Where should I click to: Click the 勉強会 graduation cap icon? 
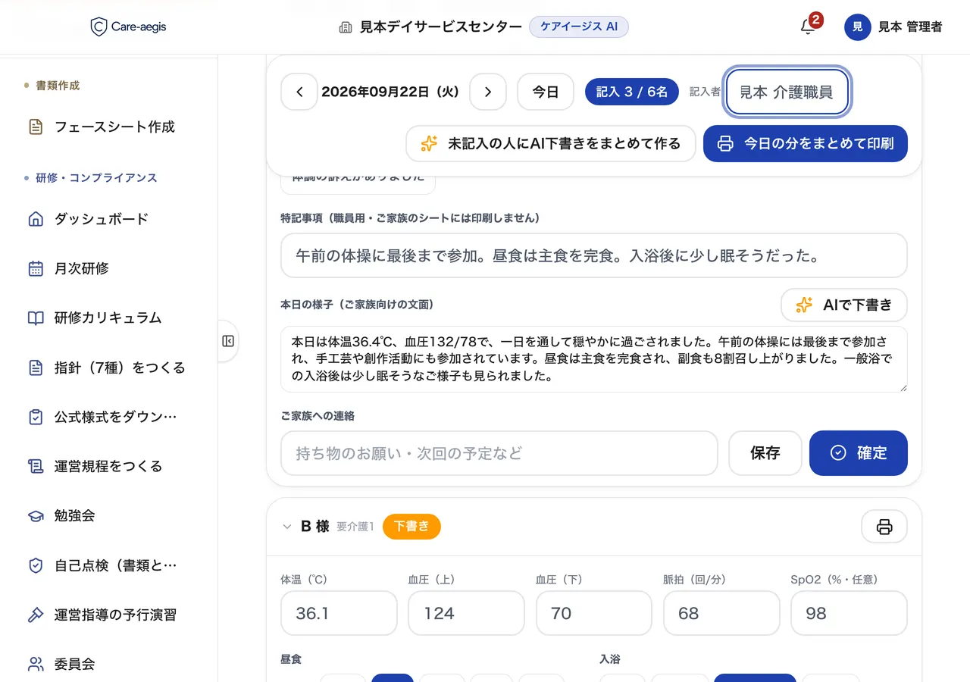pos(36,515)
